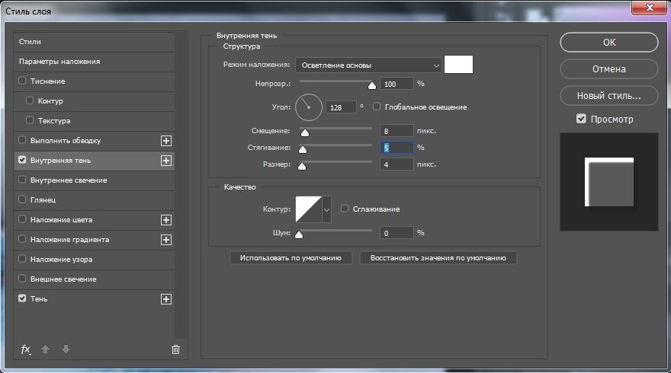This screenshot has width=671, height=373.
Task: Toggle Просмотр preview checkbox
Action: 581,119
